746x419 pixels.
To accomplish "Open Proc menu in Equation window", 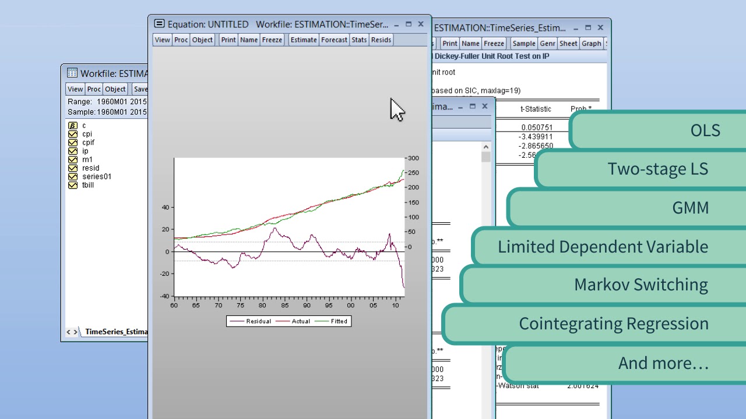I will coord(181,40).
